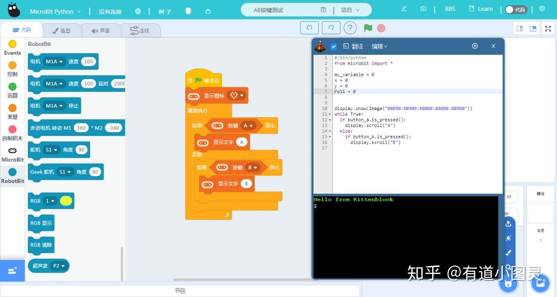This screenshot has height=297, width=557.
Task: Switch to the 声音 sounds tab
Action: [x=101, y=30]
